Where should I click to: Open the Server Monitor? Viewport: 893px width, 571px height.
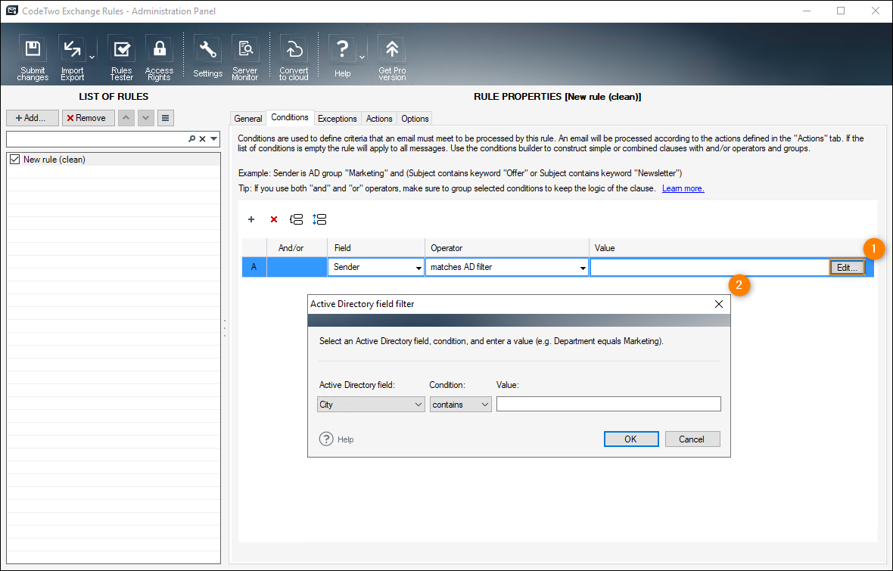point(245,57)
